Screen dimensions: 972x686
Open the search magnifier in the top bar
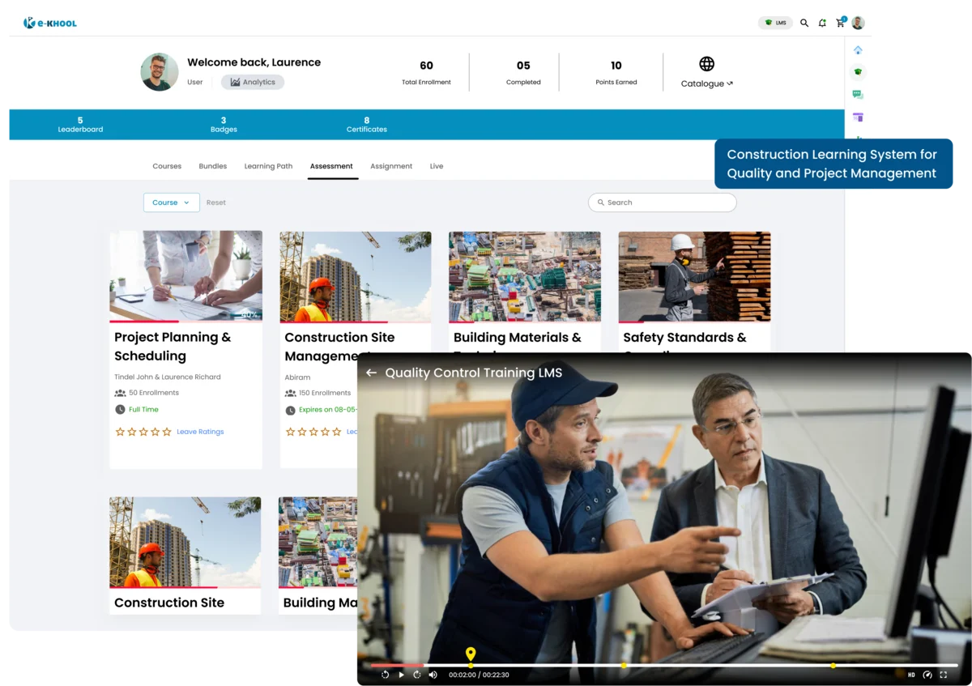[x=804, y=23]
